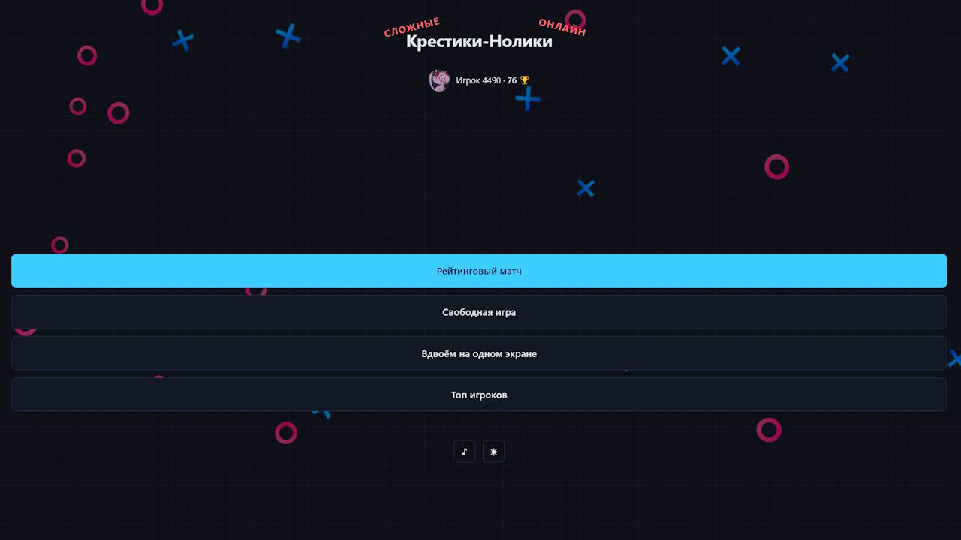Click the rating number 76
961x540 pixels.
[512, 80]
